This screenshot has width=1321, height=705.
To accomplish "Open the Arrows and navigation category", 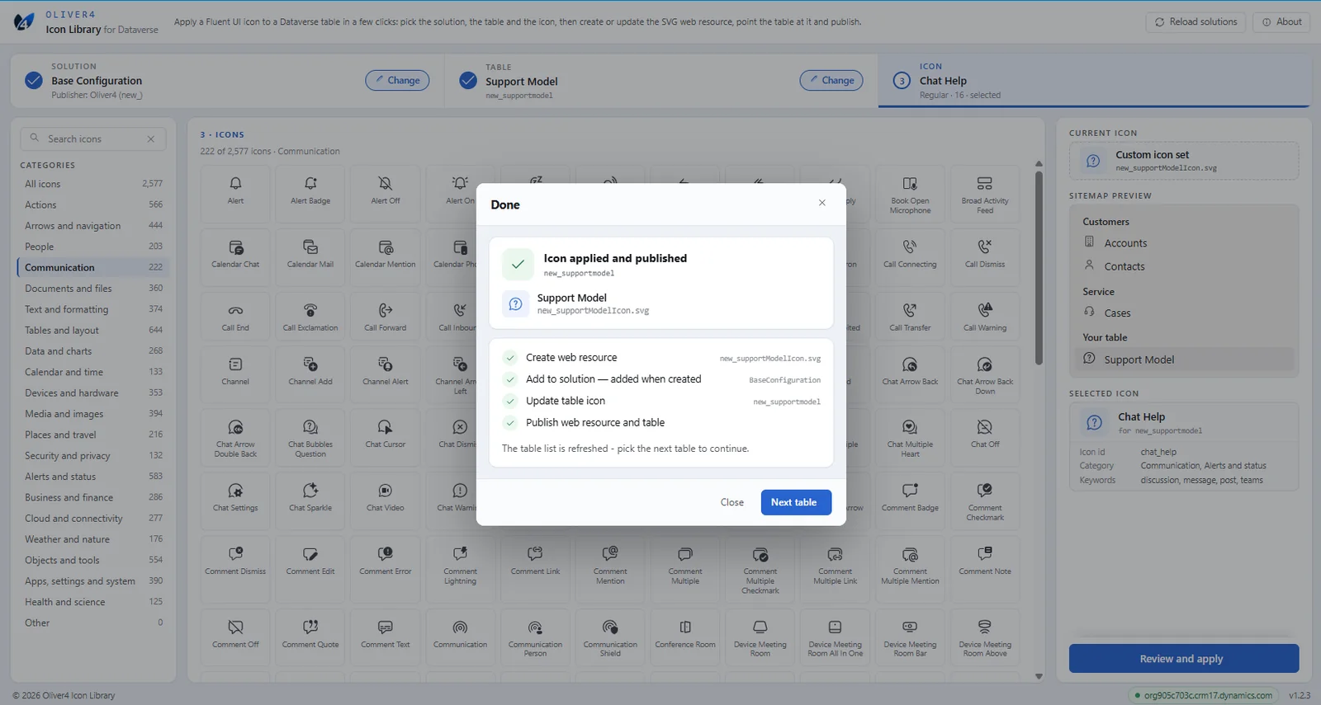I will (93, 226).
